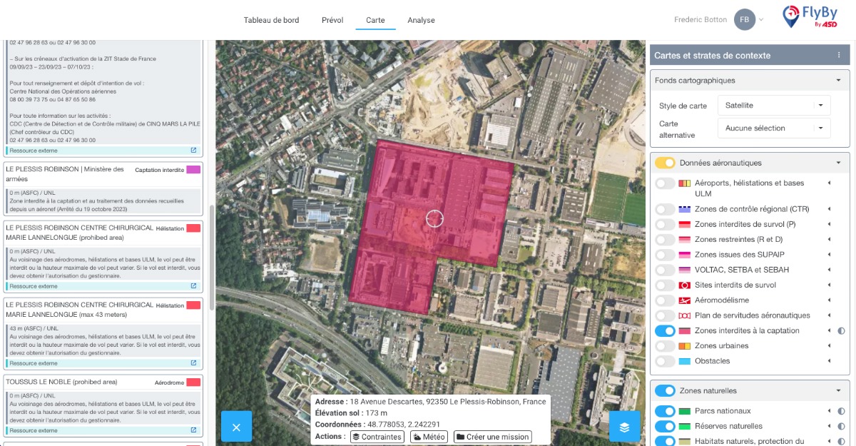Open Ressource externe link under TOUSSUS LE NOBLE
Viewport: 856px width, 446px height.
coord(104,430)
